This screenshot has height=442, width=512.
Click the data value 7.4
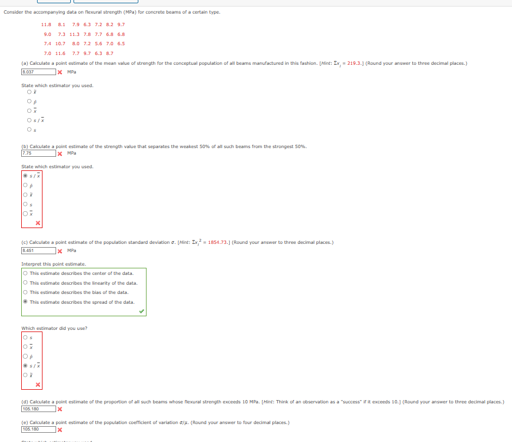[x=48, y=44]
